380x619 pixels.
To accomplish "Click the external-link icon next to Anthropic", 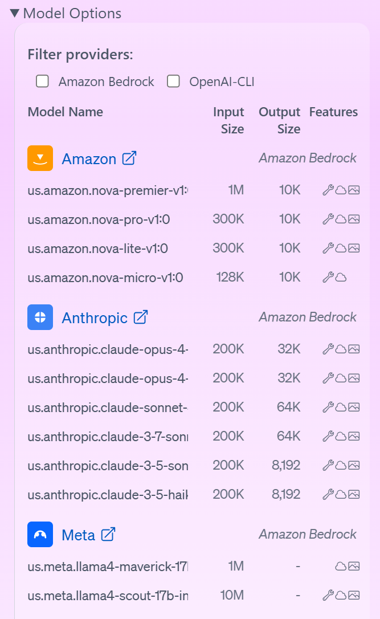I will pos(140,317).
